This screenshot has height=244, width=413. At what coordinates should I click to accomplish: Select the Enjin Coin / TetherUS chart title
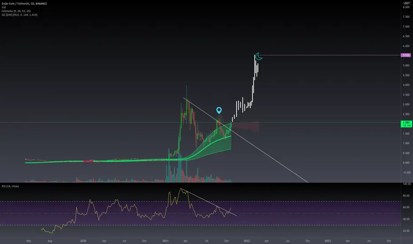pyautogui.click(x=24, y=4)
